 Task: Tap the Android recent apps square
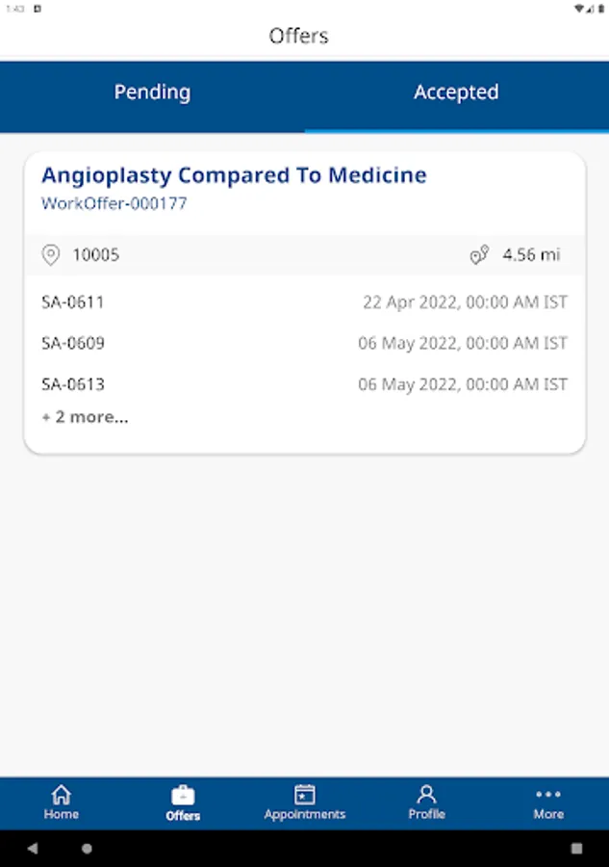coord(576,848)
